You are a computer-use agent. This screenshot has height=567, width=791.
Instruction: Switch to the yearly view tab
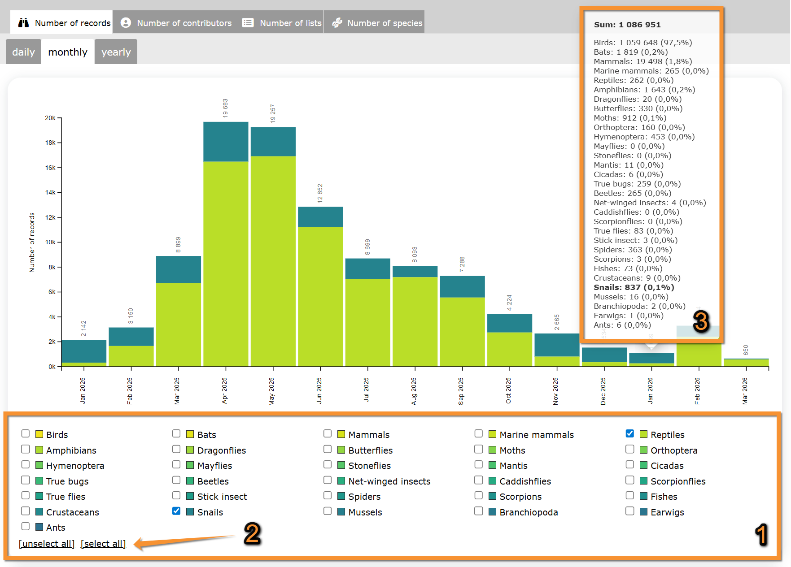(116, 52)
